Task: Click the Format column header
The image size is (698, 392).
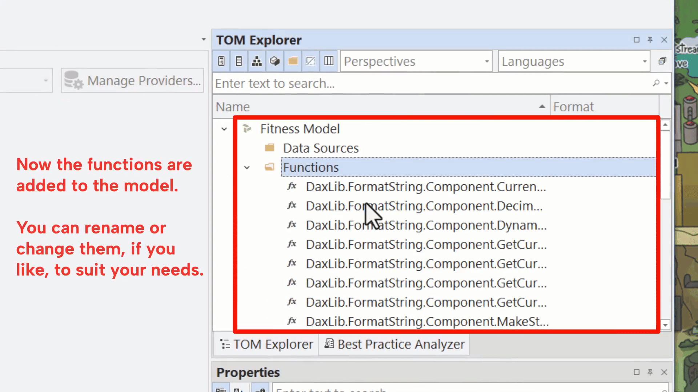Action: (605, 107)
